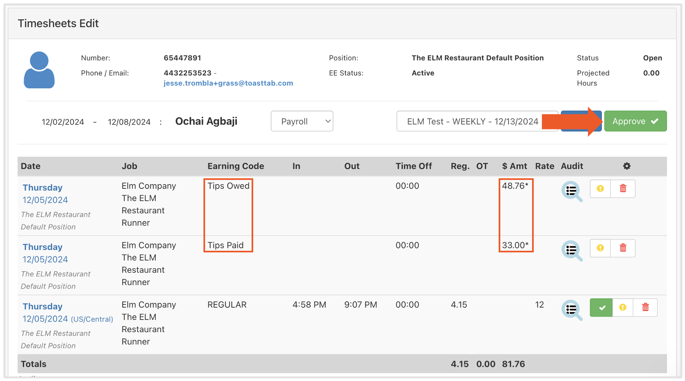This screenshot has height=381, width=685.
Task: Delete the REGULAR shift entry
Action: 645,307
